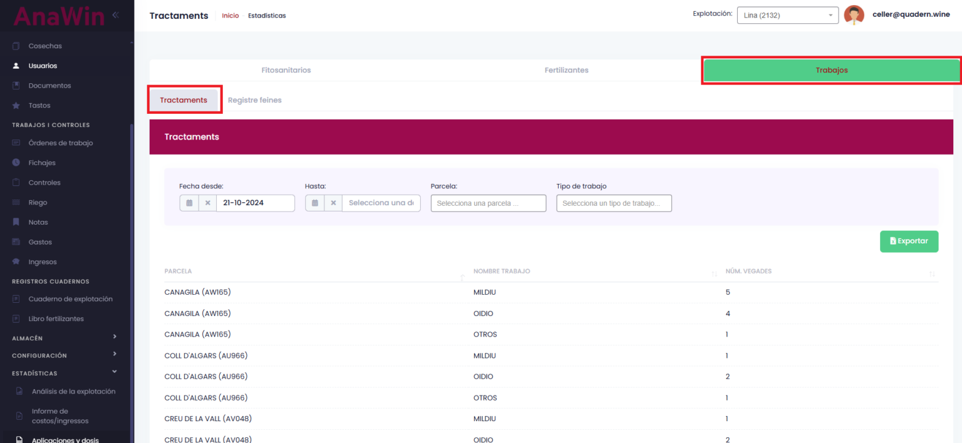Image resolution: width=962 pixels, height=443 pixels.
Task: Sort the table by Núm. Vegades column
Action: 931,273
